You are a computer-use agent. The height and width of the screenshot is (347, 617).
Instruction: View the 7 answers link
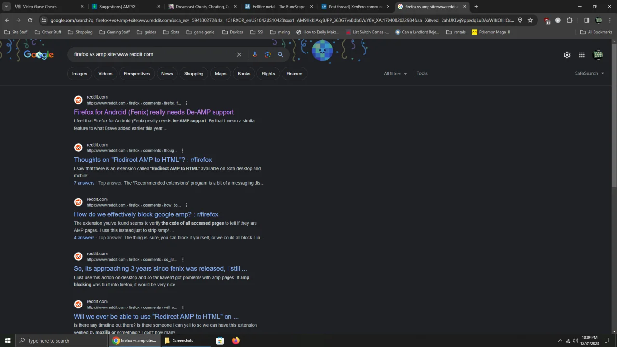coord(84,183)
